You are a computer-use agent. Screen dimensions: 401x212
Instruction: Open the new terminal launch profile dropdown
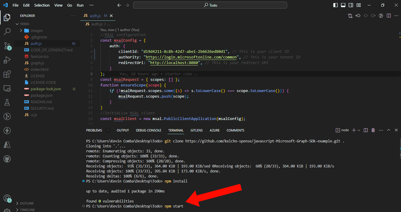tap(359, 130)
